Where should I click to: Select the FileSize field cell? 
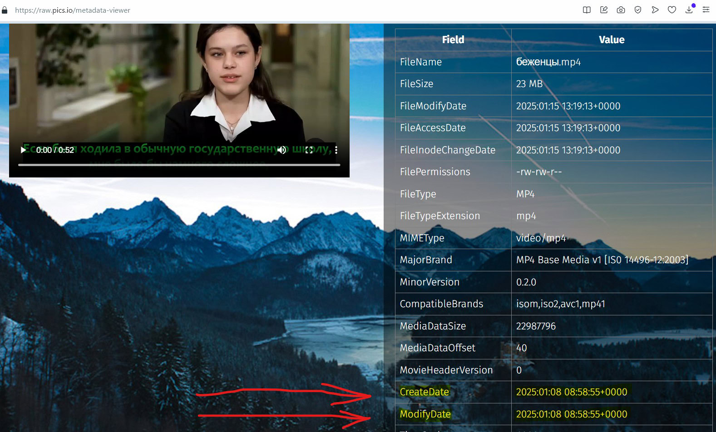click(453, 84)
